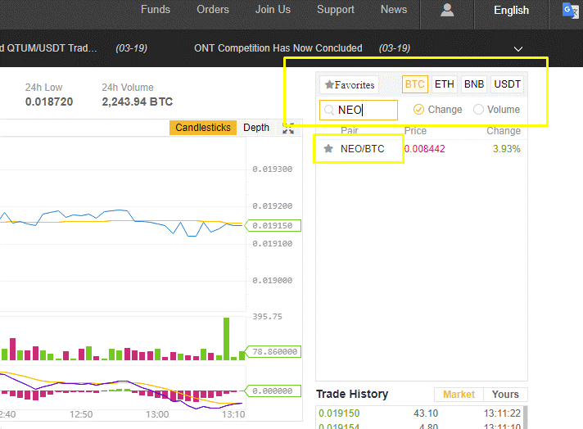Star the NEO/BTC pair as favorite
583x429 pixels.
pyautogui.click(x=328, y=149)
